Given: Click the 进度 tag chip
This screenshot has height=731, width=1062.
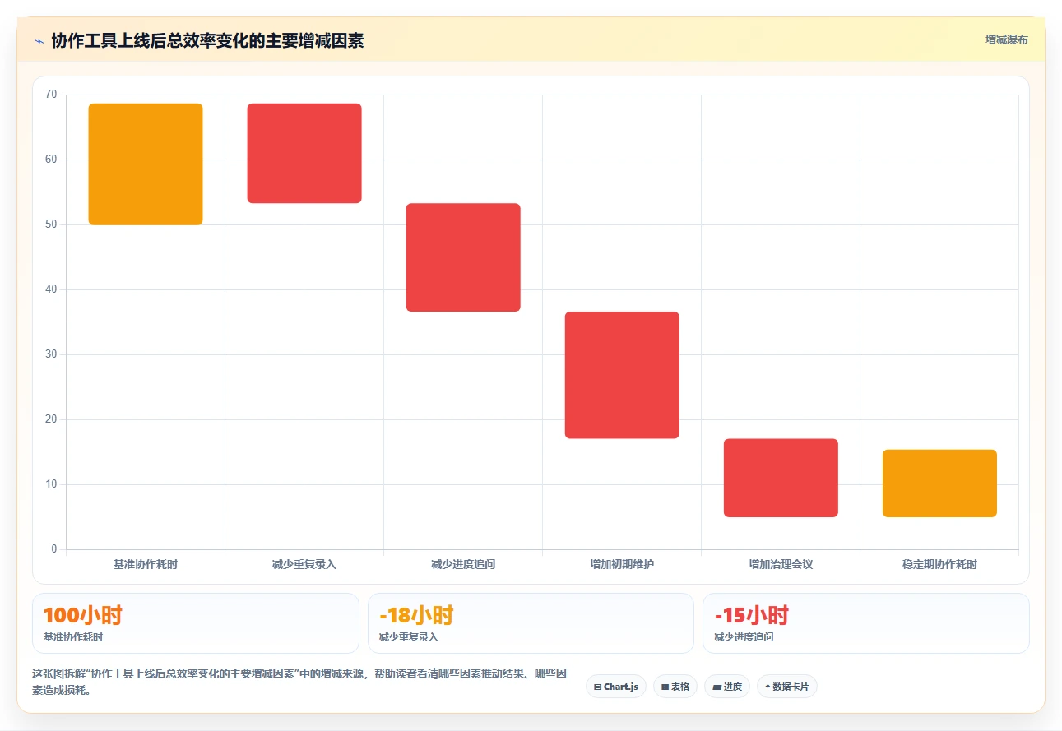Looking at the screenshot, I should click(x=727, y=687).
